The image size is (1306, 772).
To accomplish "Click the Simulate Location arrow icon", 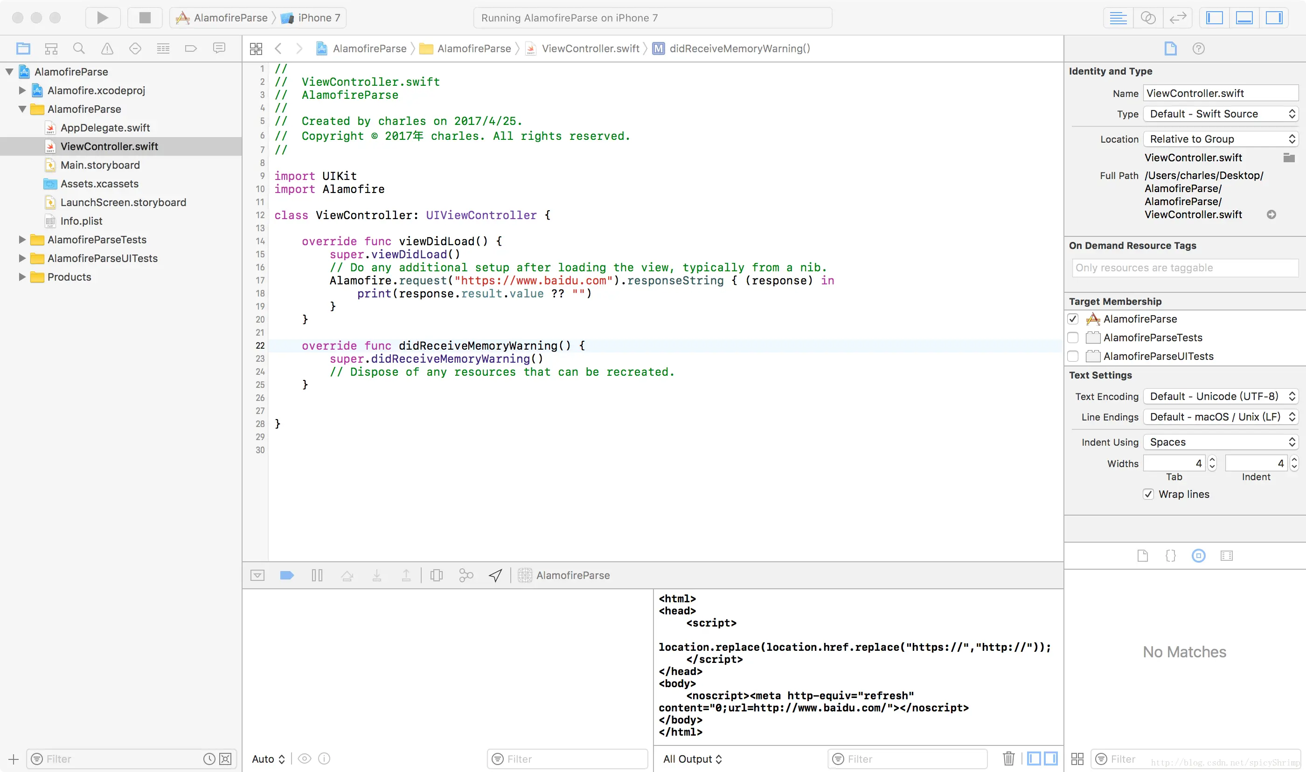I will click(495, 575).
